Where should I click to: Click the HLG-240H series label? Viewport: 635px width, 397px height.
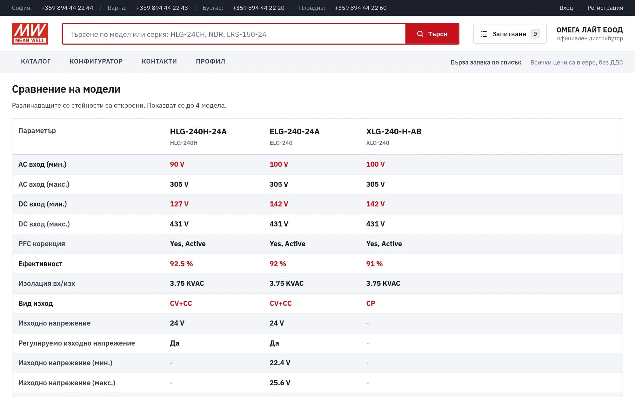click(x=184, y=143)
